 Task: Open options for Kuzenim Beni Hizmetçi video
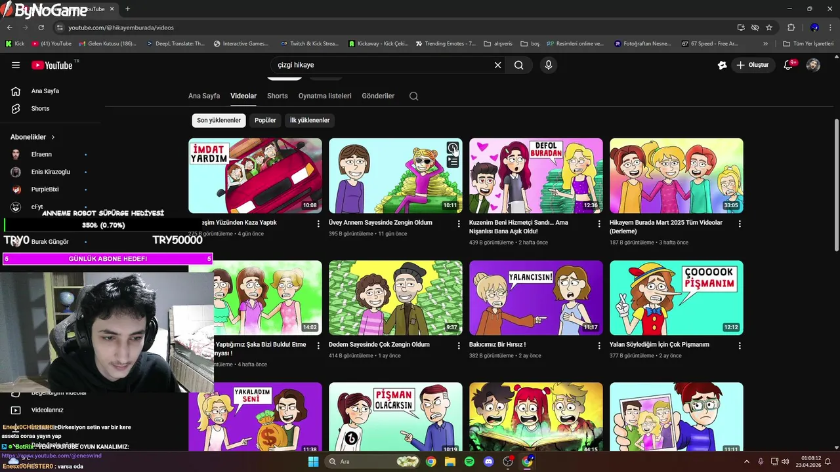pyautogui.click(x=599, y=224)
